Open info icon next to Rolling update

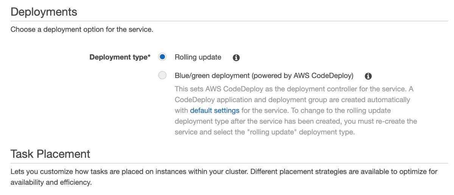click(x=236, y=58)
